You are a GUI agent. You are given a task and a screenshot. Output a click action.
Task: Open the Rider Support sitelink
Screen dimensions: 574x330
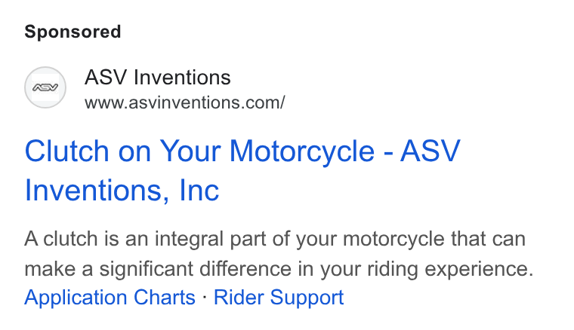coord(279,298)
